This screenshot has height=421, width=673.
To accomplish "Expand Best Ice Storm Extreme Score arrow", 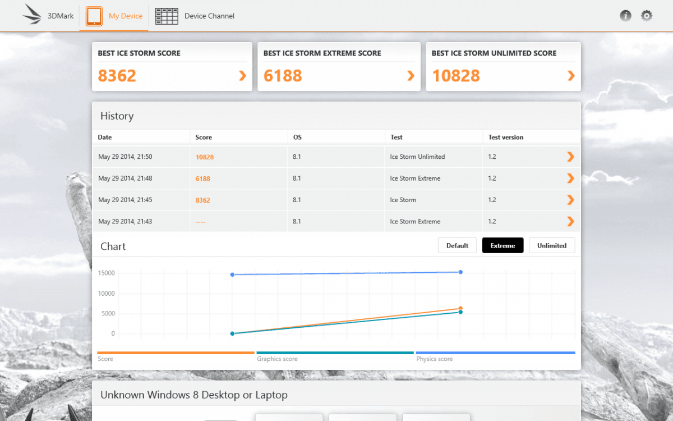I will point(411,76).
